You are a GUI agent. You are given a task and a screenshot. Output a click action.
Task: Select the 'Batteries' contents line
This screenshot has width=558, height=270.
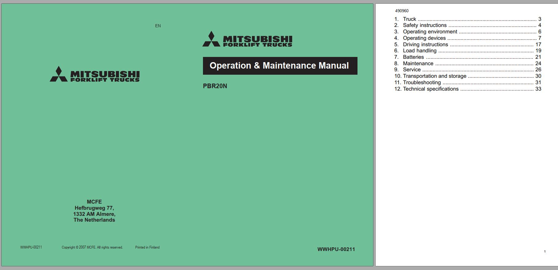click(x=468, y=57)
